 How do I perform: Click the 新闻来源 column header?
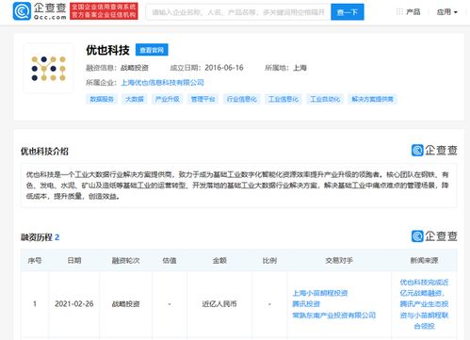tap(424, 260)
